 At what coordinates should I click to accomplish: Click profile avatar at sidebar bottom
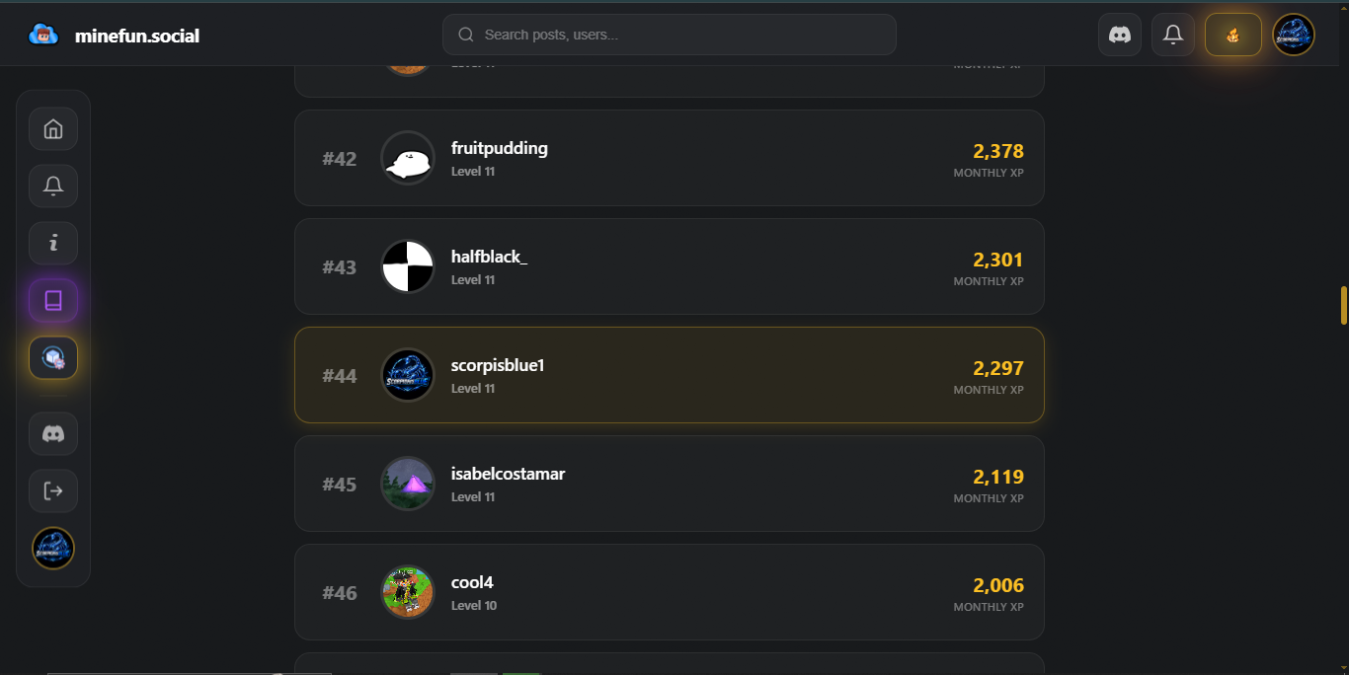pyautogui.click(x=53, y=548)
